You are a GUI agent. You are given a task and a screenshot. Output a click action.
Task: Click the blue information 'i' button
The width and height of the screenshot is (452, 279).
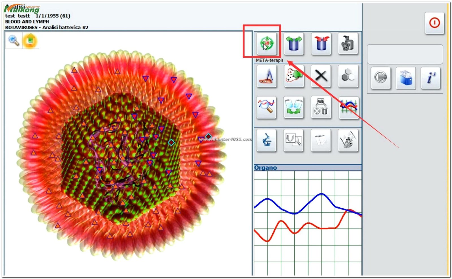(430, 78)
